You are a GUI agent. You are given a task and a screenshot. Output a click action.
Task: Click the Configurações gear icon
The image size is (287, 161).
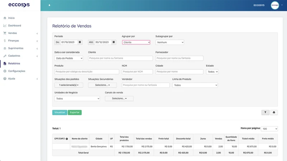click(5, 71)
